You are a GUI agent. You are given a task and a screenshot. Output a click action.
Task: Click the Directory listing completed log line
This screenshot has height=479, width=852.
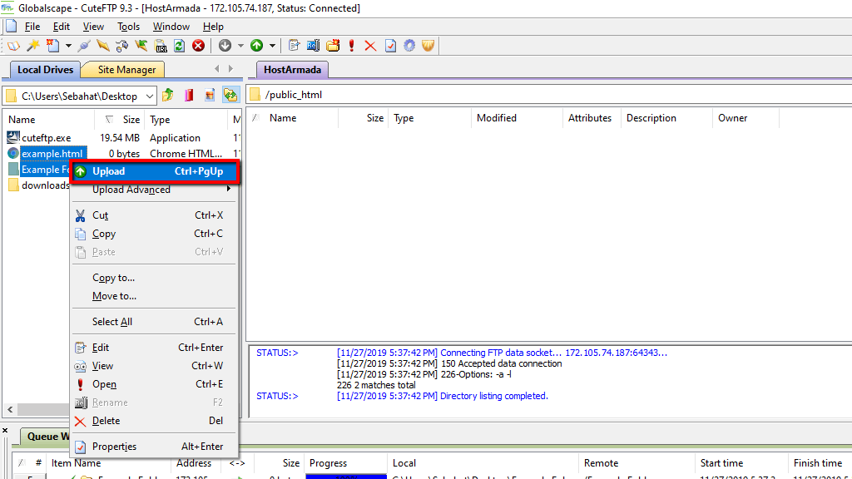443,396
